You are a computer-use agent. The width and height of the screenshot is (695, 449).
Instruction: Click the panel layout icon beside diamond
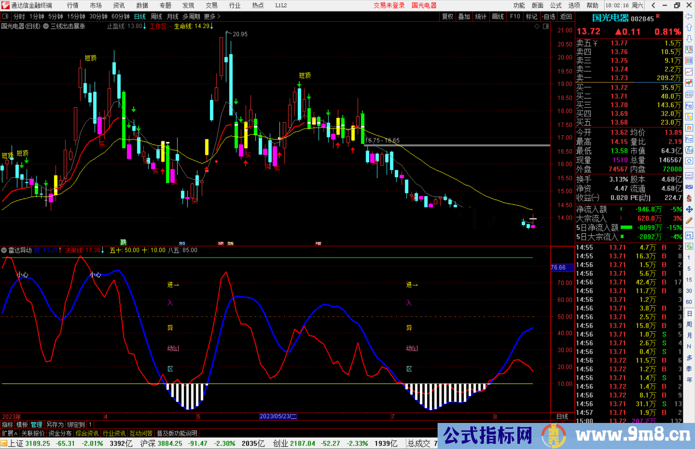coord(546,26)
